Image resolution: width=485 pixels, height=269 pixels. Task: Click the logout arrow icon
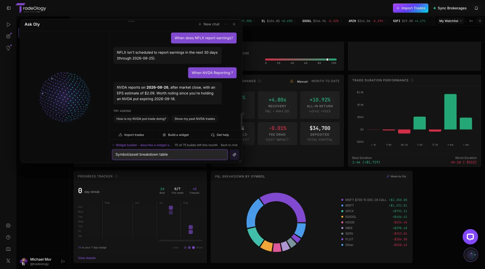pos(63,261)
